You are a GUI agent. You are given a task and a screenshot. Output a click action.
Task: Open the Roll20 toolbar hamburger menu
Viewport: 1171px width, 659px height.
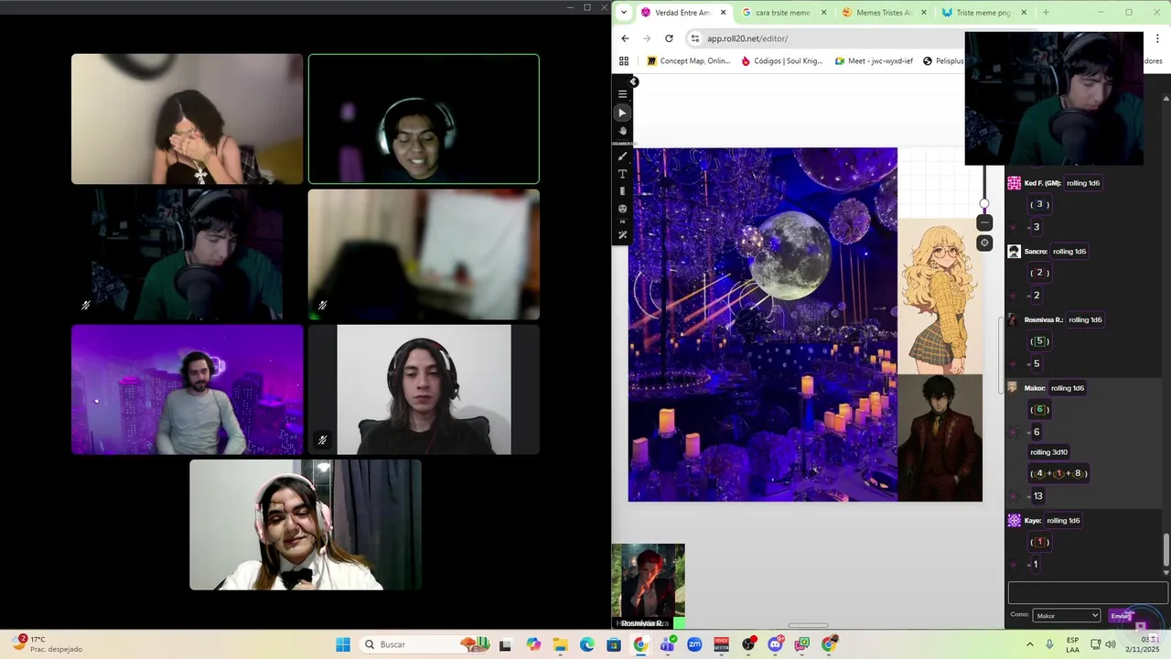[x=623, y=94]
